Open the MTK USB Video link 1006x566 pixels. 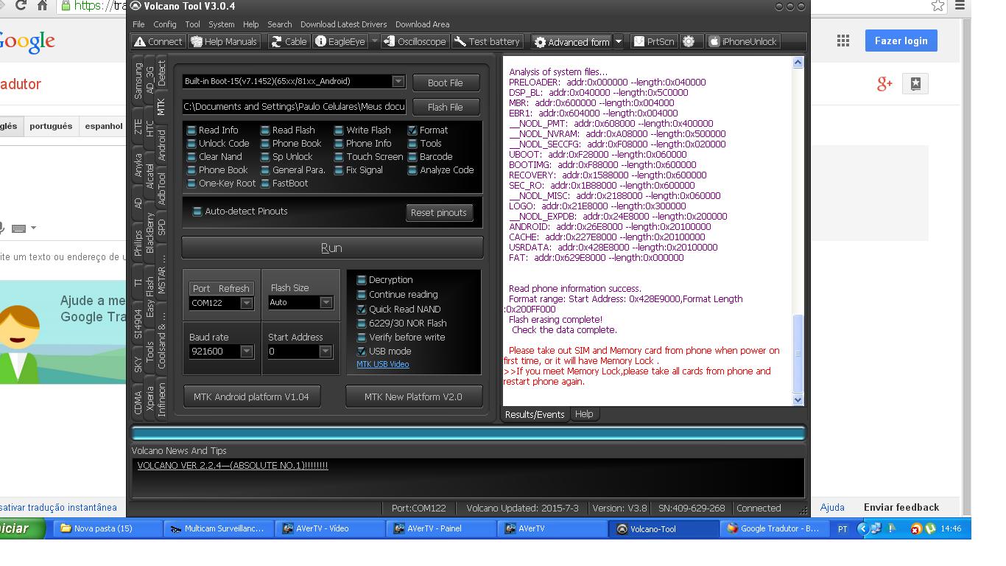coord(383,364)
